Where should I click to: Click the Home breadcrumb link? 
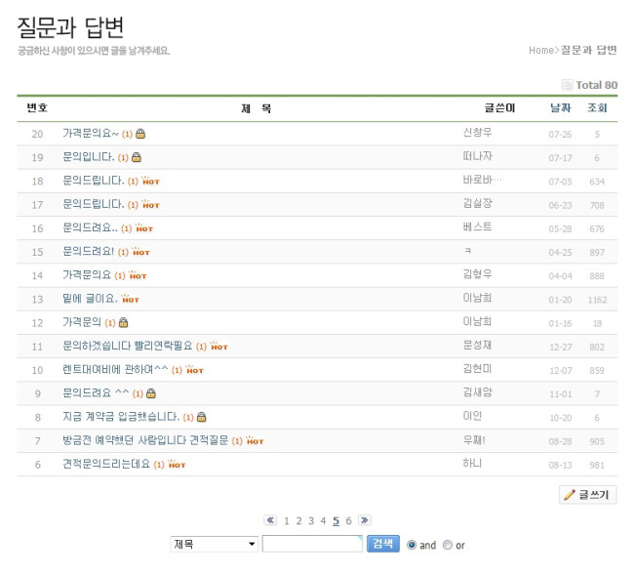click(x=541, y=50)
